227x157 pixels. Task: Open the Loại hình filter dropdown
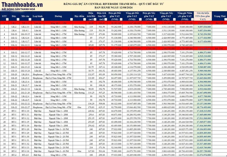click(43, 19)
